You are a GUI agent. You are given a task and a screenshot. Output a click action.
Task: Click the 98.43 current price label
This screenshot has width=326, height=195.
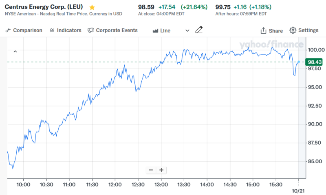[x=315, y=62]
